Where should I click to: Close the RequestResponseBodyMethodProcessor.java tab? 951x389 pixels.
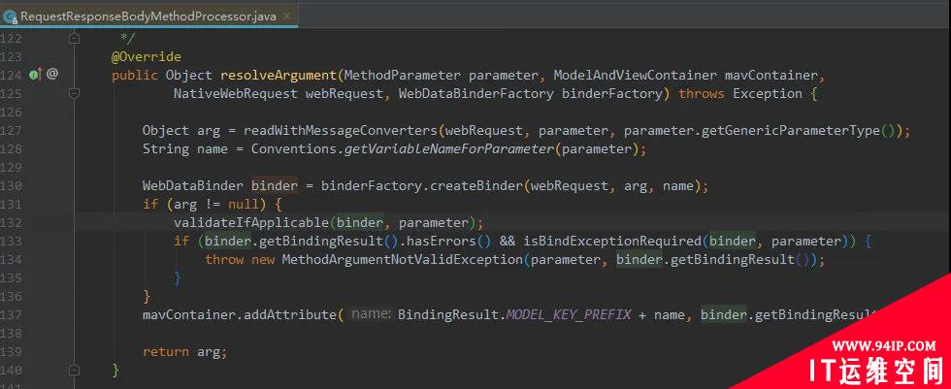pos(286,16)
